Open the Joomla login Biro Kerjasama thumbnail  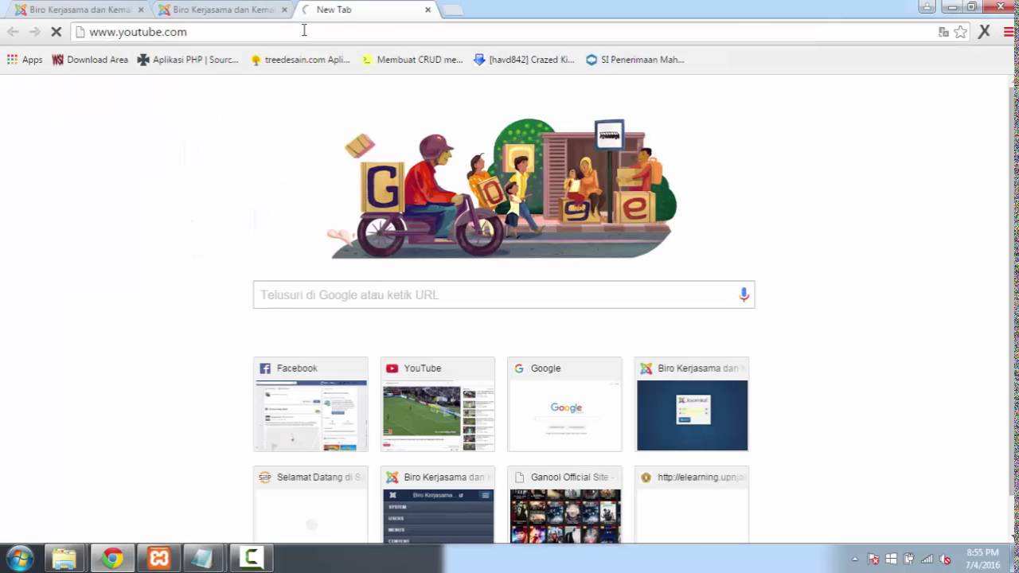coord(692,404)
